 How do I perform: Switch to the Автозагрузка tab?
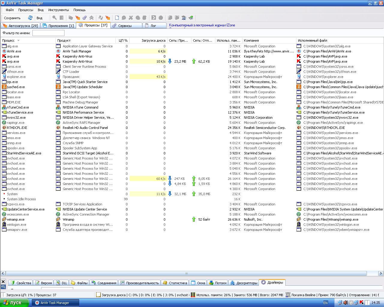click(20, 25)
